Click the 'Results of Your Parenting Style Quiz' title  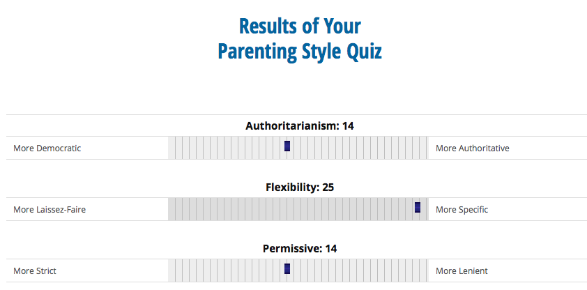(x=300, y=38)
